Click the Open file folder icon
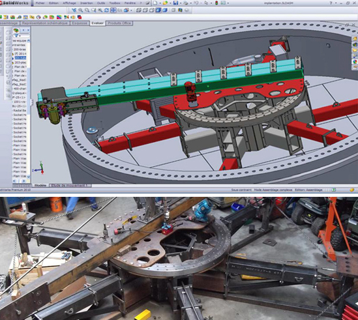Viewport: 358px width, 320px height. tap(165, 3)
